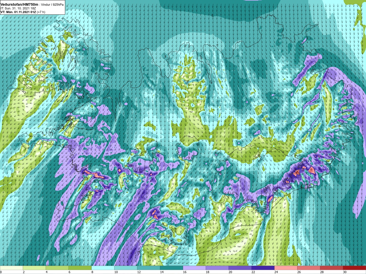
Task: Pick the dark indigo 22–24 legend swatch
Action: [x=263, y=268]
